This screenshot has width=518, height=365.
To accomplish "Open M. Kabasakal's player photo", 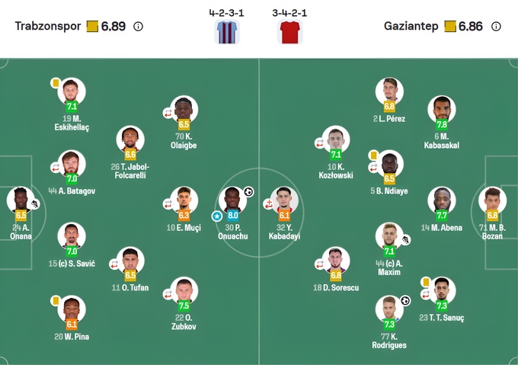I will pos(441,109).
